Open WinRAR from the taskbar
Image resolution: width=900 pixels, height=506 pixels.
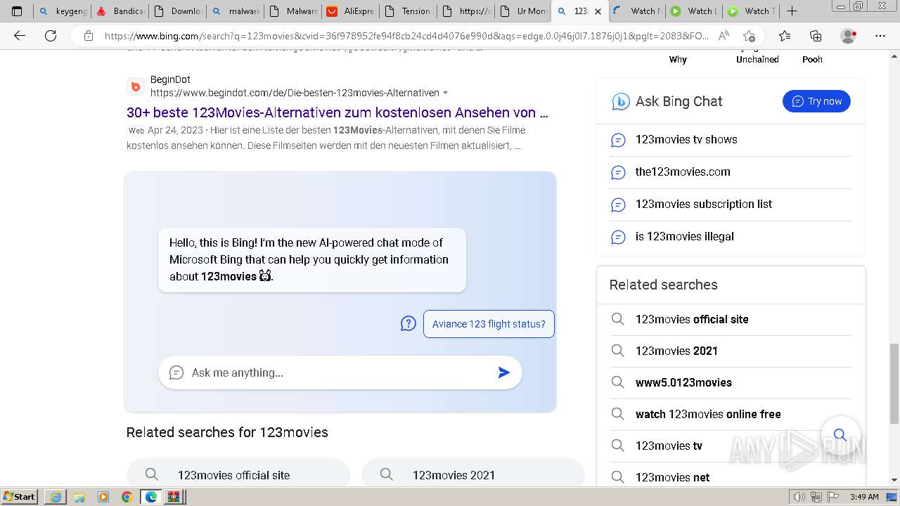pyautogui.click(x=174, y=497)
